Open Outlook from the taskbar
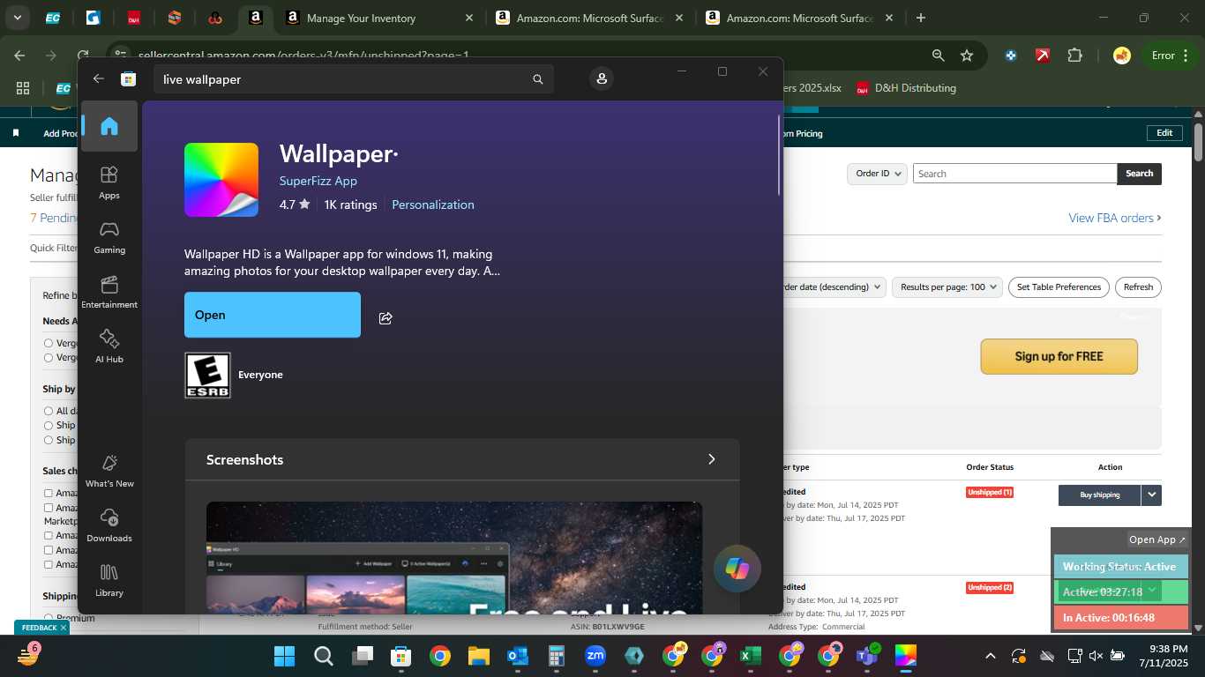The width and height of the screenshot is (1205, 677). [x=518, y=656]
